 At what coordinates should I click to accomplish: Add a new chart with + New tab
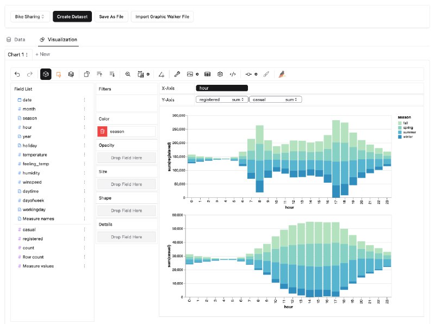click(42, 54)
